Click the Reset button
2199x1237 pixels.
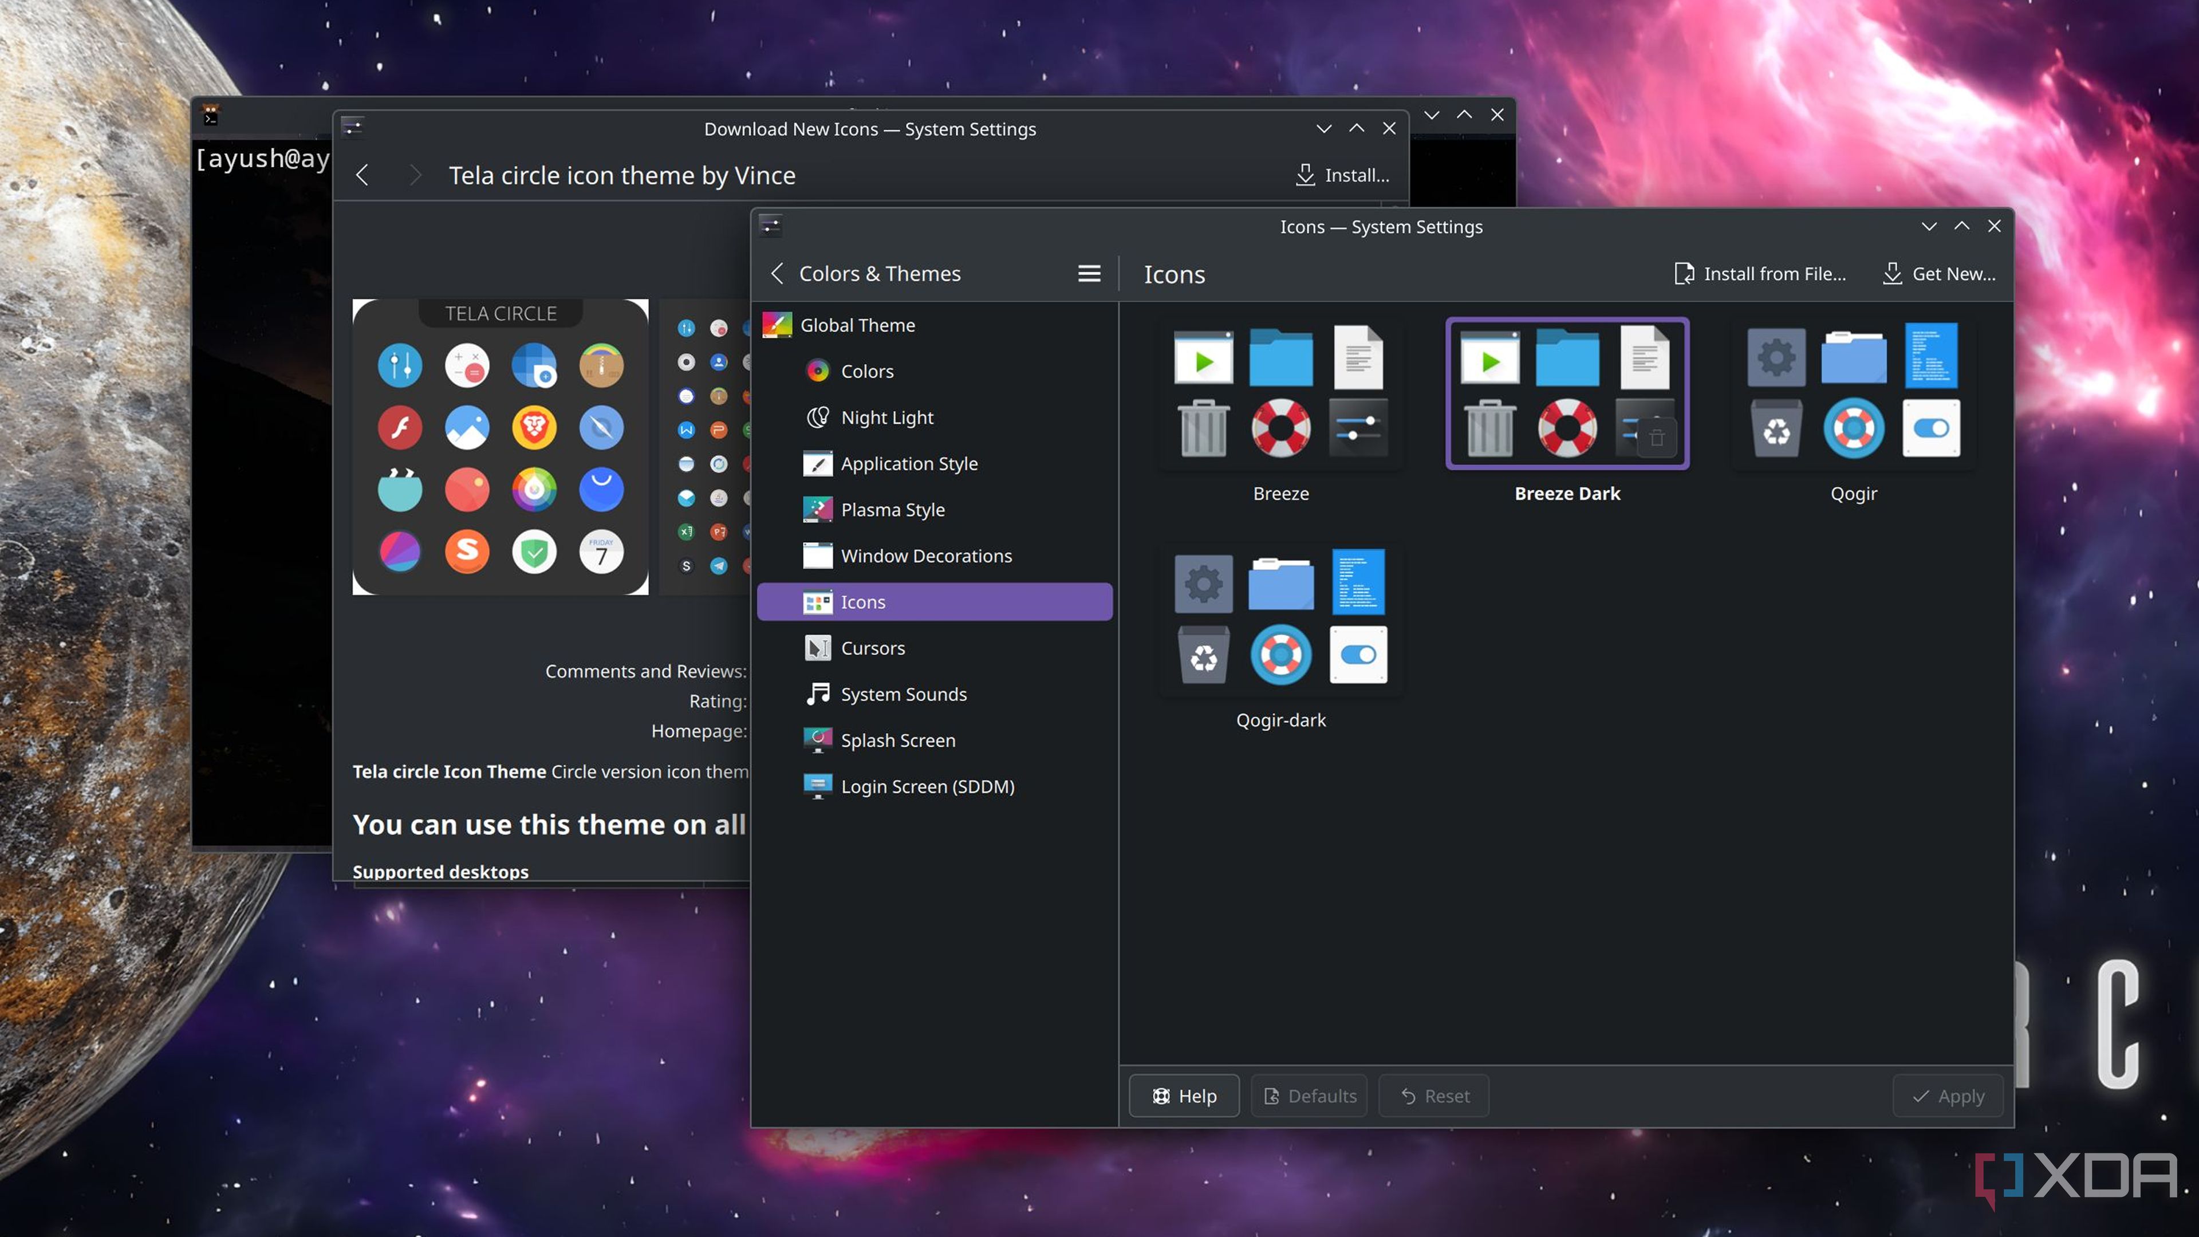click(1434, 1096)
